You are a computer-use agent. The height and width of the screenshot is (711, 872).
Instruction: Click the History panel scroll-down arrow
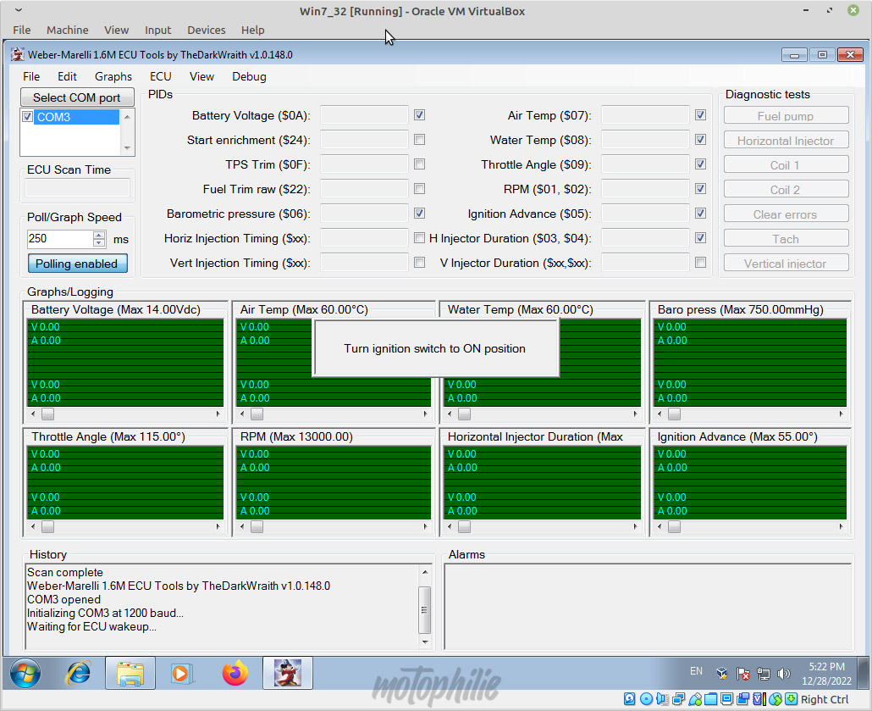425,642
